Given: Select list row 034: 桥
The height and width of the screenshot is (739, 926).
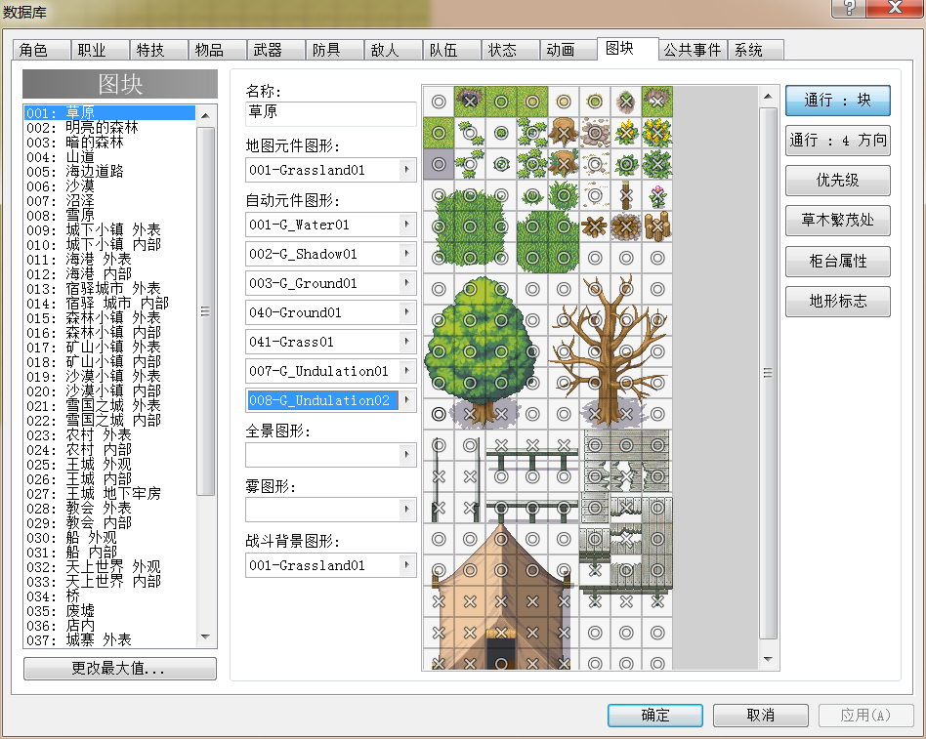Looking at the screenshot, I should pyautogui.click(x=109, y=596).
